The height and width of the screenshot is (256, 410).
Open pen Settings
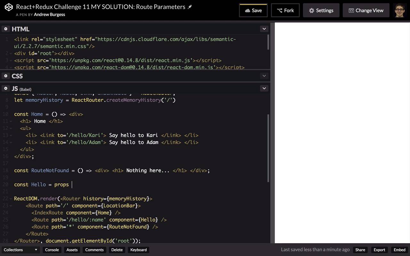pos(321,10)
